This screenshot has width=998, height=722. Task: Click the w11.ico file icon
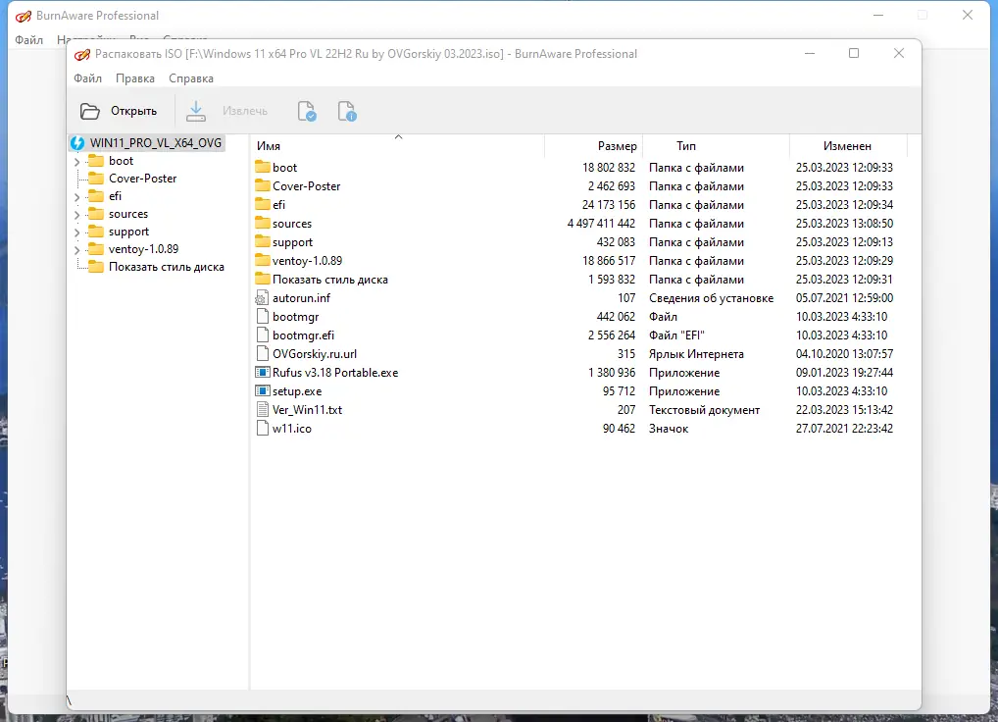[262, 428]
